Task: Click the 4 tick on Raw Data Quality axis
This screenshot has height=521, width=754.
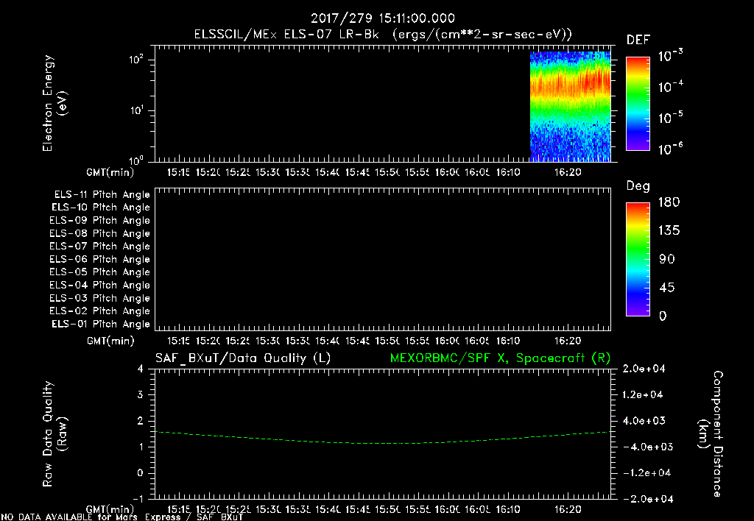Action: 141,369
